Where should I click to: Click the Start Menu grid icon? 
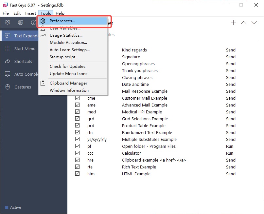tap(8, 49)
